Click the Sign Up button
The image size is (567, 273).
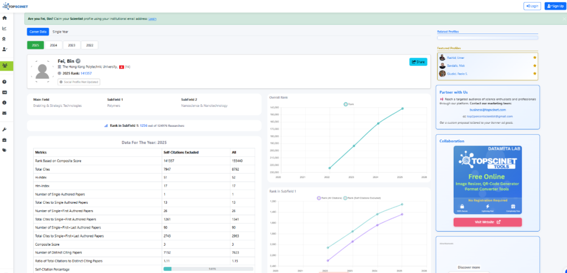(554, 6)
